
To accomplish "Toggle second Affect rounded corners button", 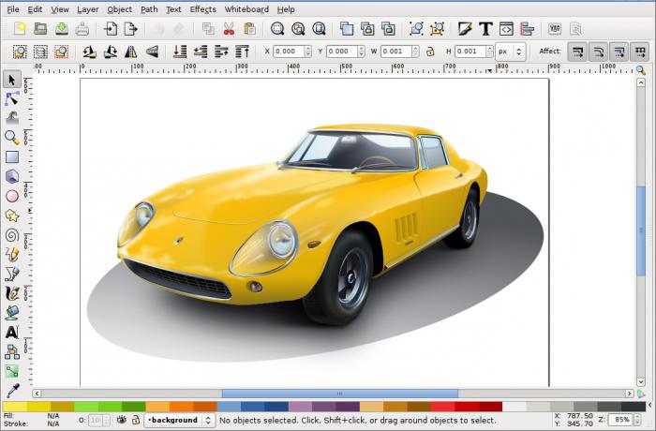I will click(x=598, y=52).
